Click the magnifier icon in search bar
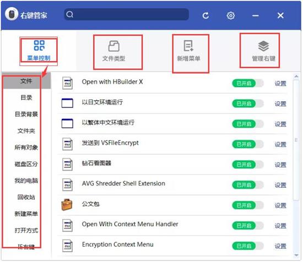 70,14
